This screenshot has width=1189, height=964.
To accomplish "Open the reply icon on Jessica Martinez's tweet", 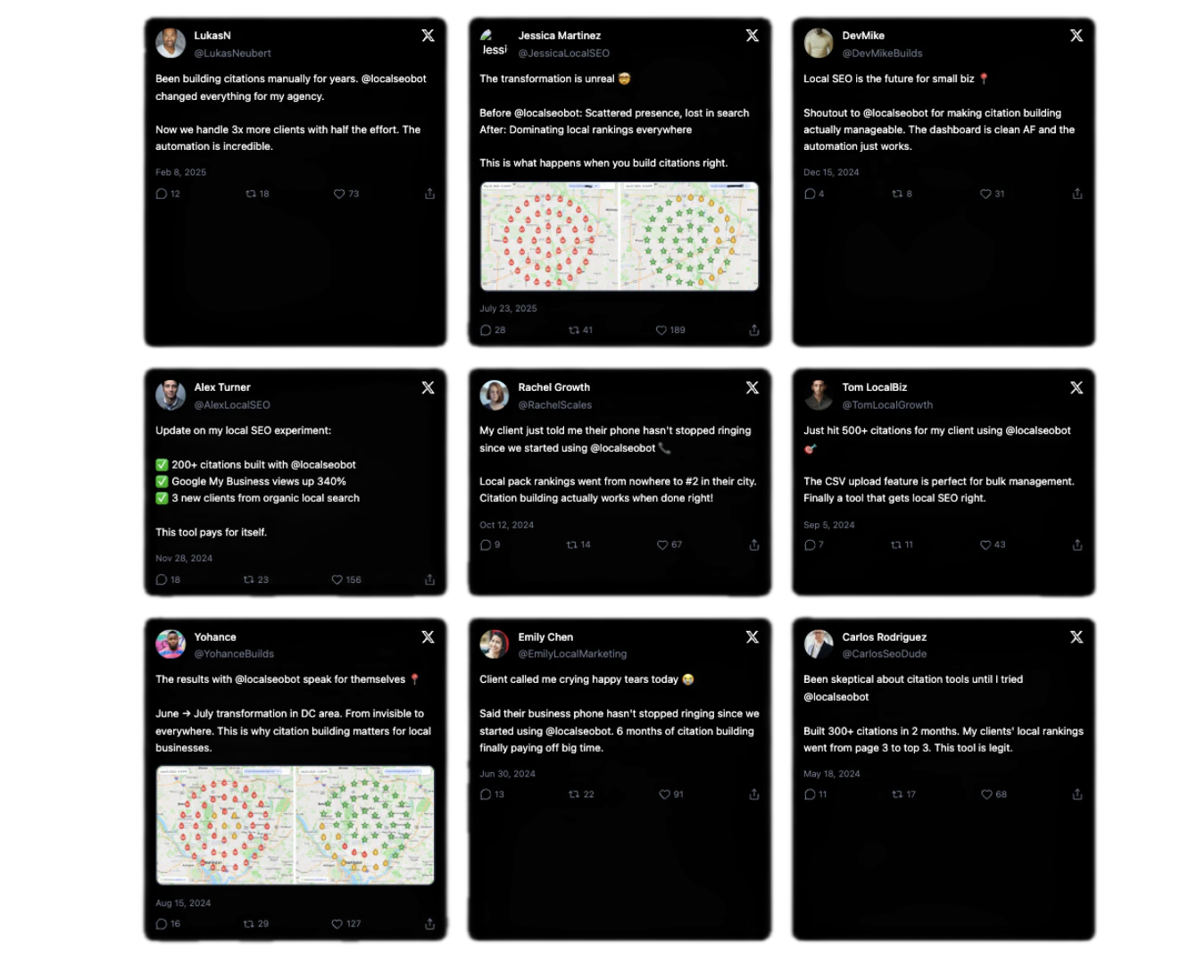I will click(x=486, y=329).
